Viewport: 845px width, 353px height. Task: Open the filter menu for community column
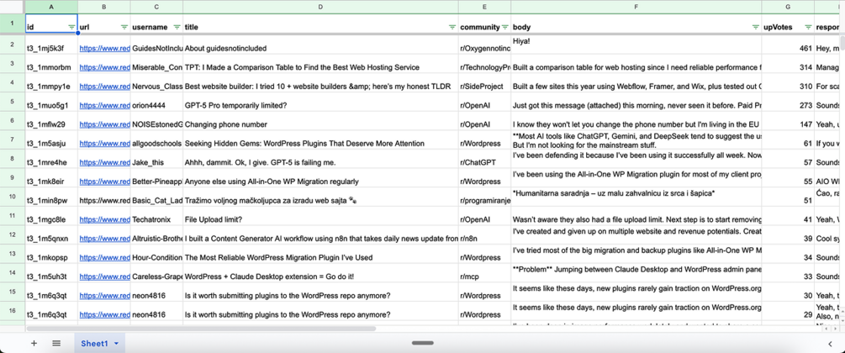point(505,27)
